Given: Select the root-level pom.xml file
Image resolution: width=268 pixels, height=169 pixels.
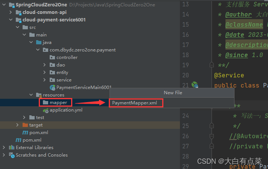Looking at the screenshot, I should (x=32, y=140).
